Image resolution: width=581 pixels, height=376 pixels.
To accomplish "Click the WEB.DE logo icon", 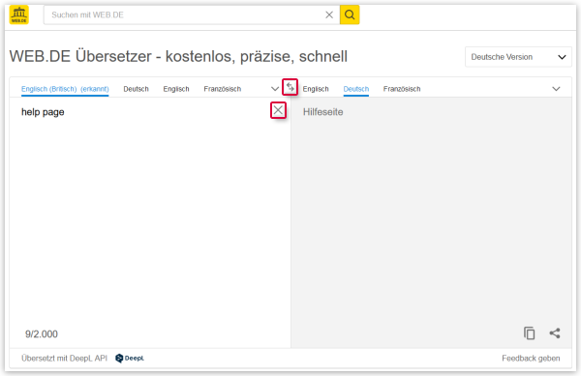I will [x=19, y=14].
